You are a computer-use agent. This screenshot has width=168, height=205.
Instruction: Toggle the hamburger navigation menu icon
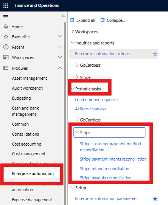[6, 16]
